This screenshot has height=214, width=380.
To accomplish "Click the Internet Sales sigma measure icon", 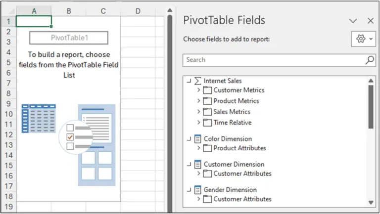I will coord(197,81).
